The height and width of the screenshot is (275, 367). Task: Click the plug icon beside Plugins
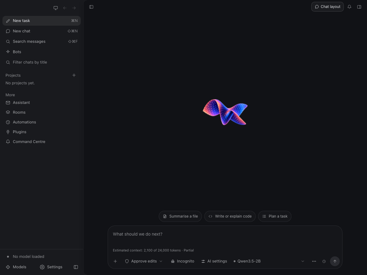(8, 132)
